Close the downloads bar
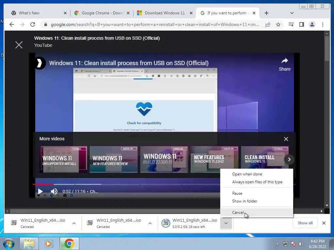 point(324,223)
